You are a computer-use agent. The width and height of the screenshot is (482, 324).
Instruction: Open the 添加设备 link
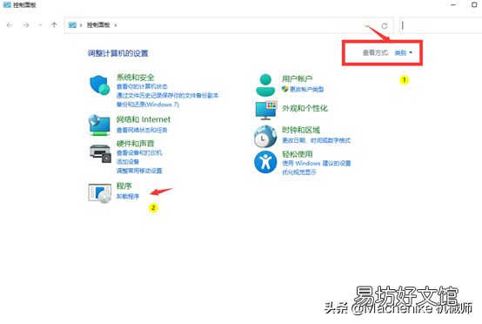[128, 162]
